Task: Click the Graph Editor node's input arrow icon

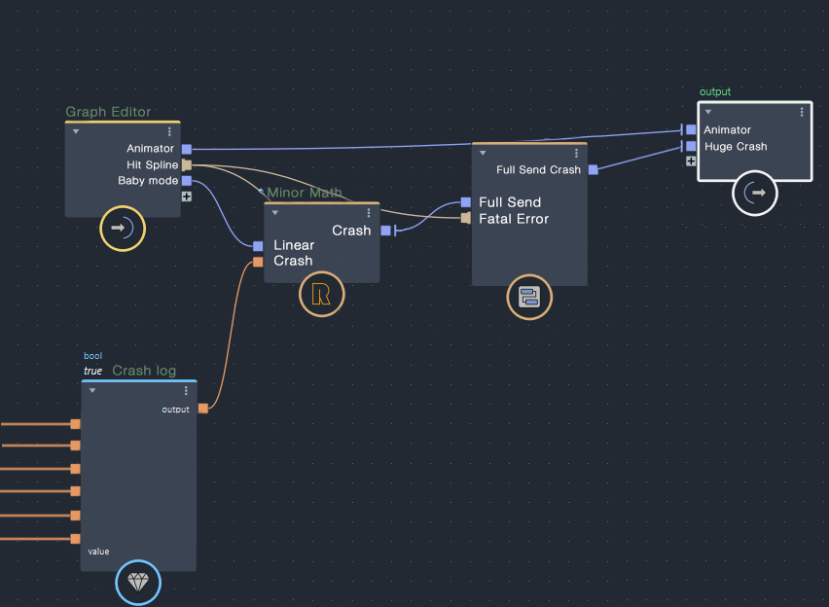Action: pyautogui.click(x=123, y=229)
